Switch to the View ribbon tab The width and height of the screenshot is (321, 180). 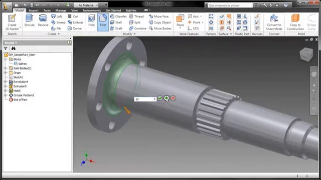(75, 10)
